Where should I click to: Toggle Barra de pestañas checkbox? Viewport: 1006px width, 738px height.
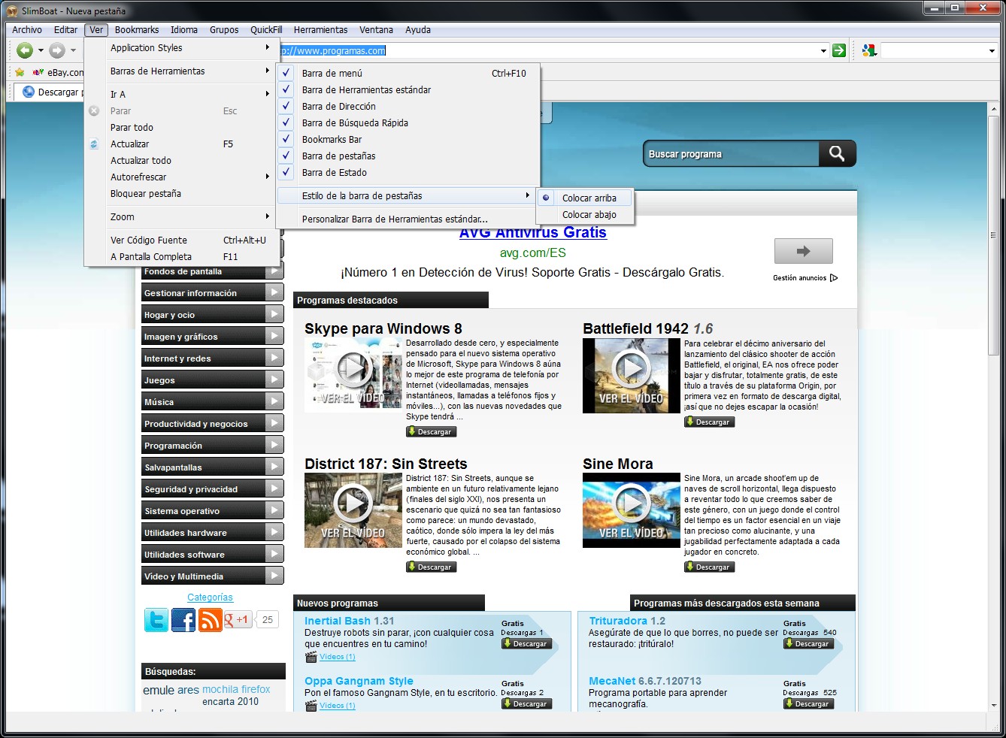point(286,156)
